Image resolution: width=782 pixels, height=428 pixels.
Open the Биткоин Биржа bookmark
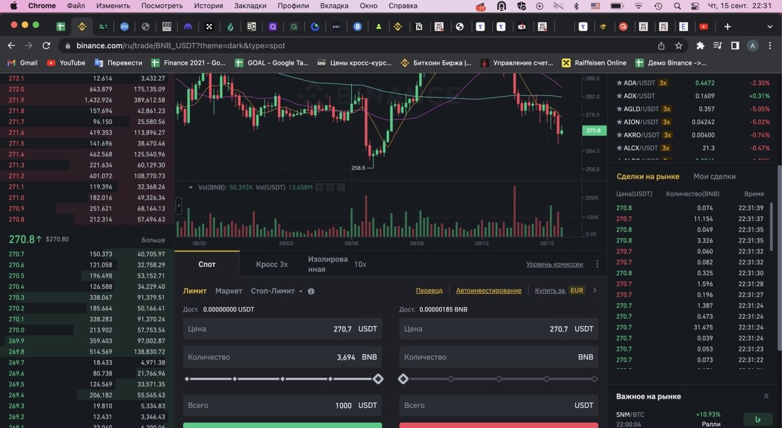pos(436,63)
